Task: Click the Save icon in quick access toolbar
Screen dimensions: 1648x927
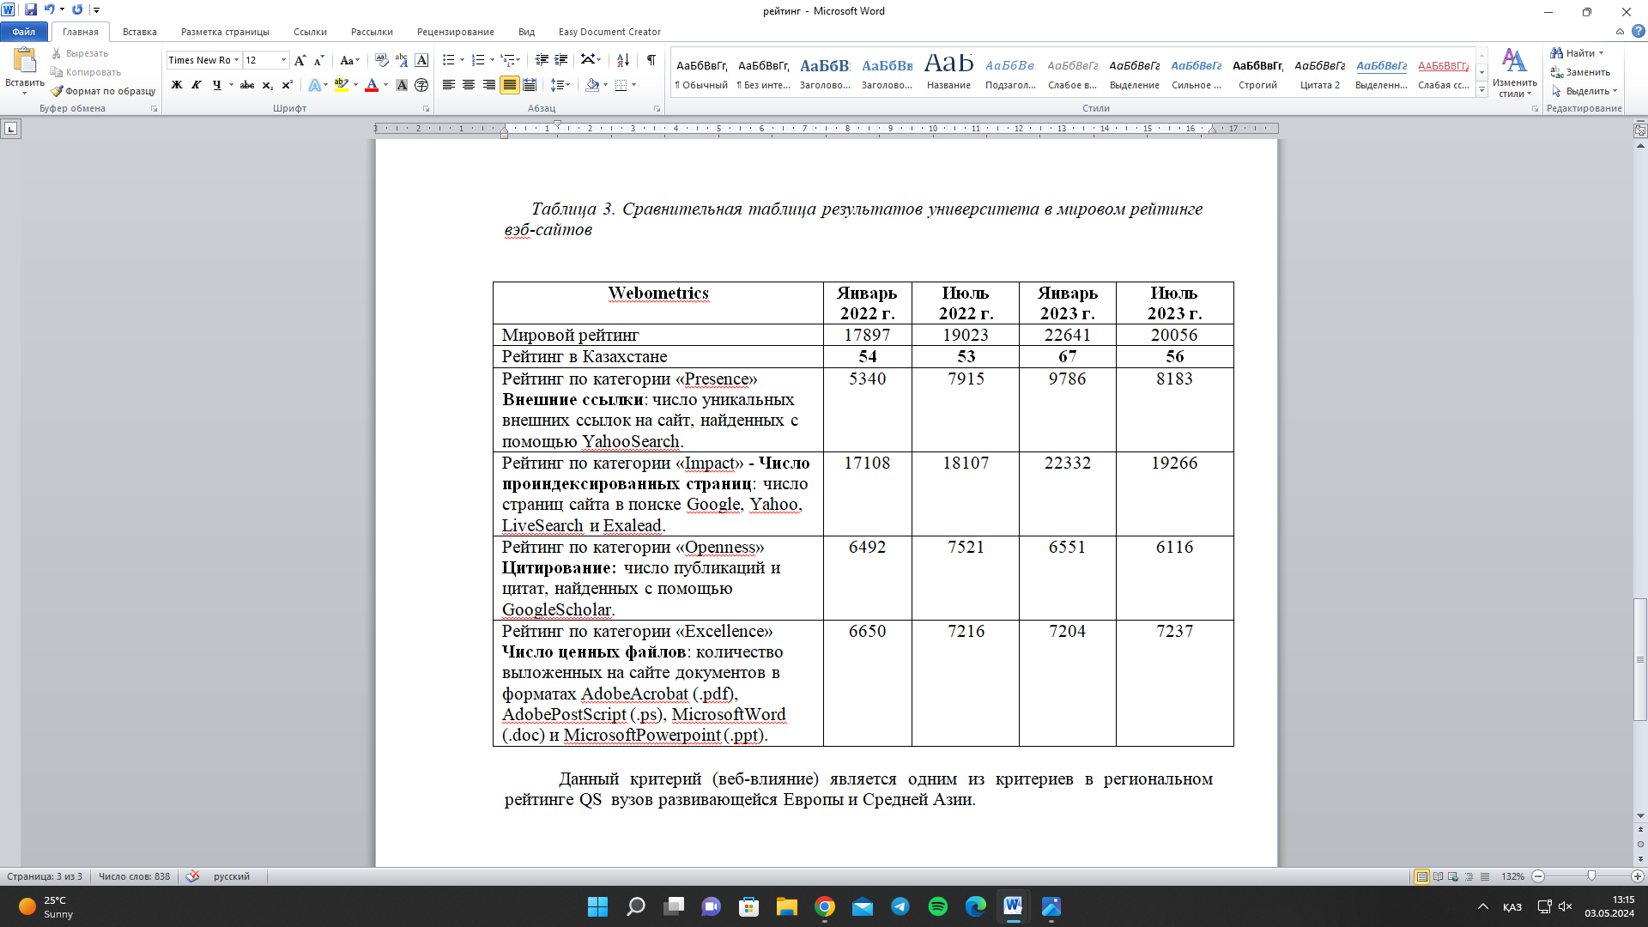Action: tap(31, 10)
